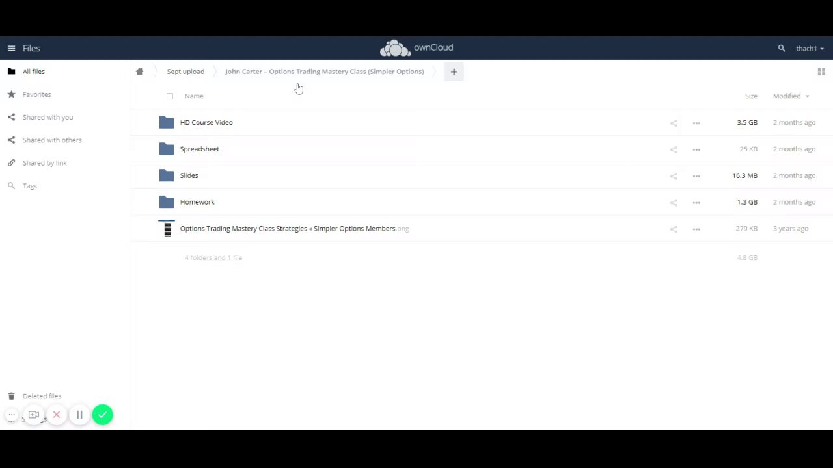The height and width of the screenshot is (468, 833).
Task: Open more actions for Homework folder
Action: [x=696, y=203]
